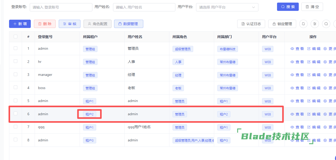Click the 超级管理员 role tag in row 1
This screenshot has height=160, width=336.
click(183, 49)
